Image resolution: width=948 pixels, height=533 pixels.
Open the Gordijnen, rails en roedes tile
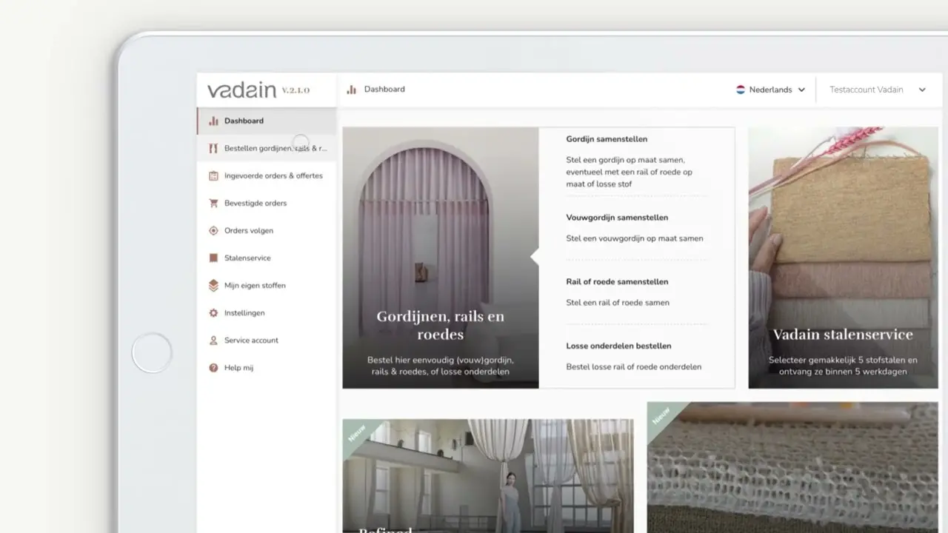440,258
